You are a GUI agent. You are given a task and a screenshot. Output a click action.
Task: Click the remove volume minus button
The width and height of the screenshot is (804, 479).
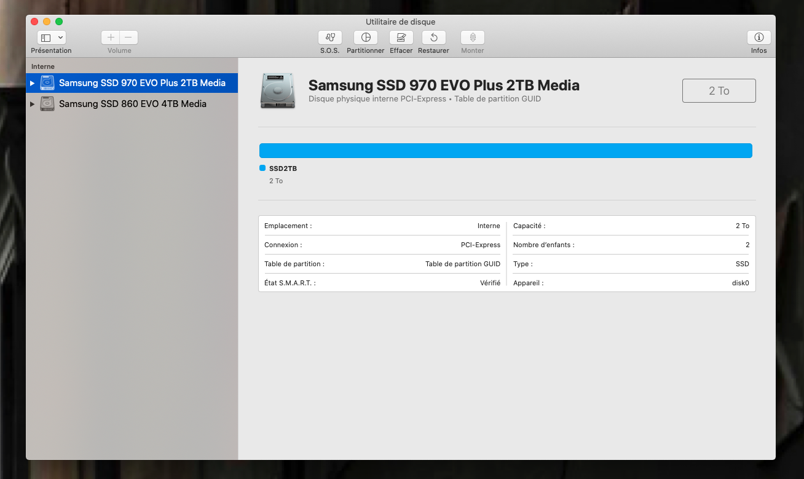pos(128,38)
